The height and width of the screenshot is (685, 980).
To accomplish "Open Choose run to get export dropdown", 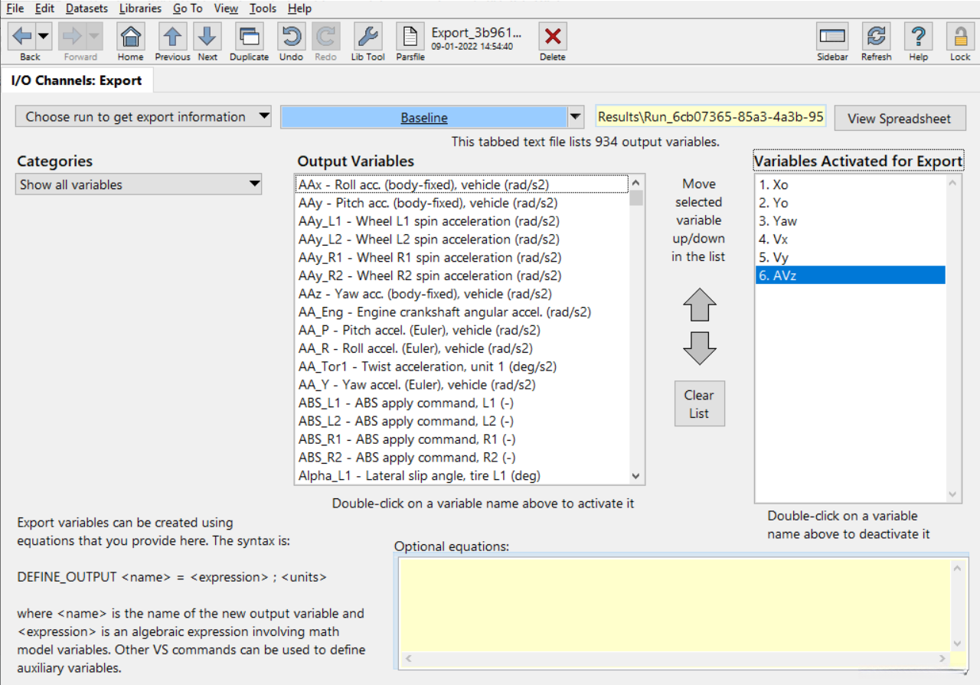I will 143,117.
